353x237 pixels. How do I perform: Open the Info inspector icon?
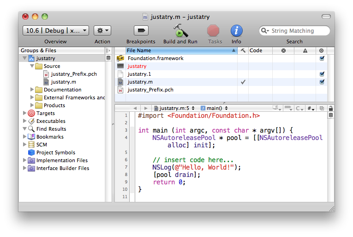point(236,31)
